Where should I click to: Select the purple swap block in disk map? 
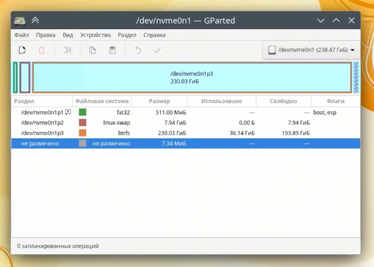(25, 77)
